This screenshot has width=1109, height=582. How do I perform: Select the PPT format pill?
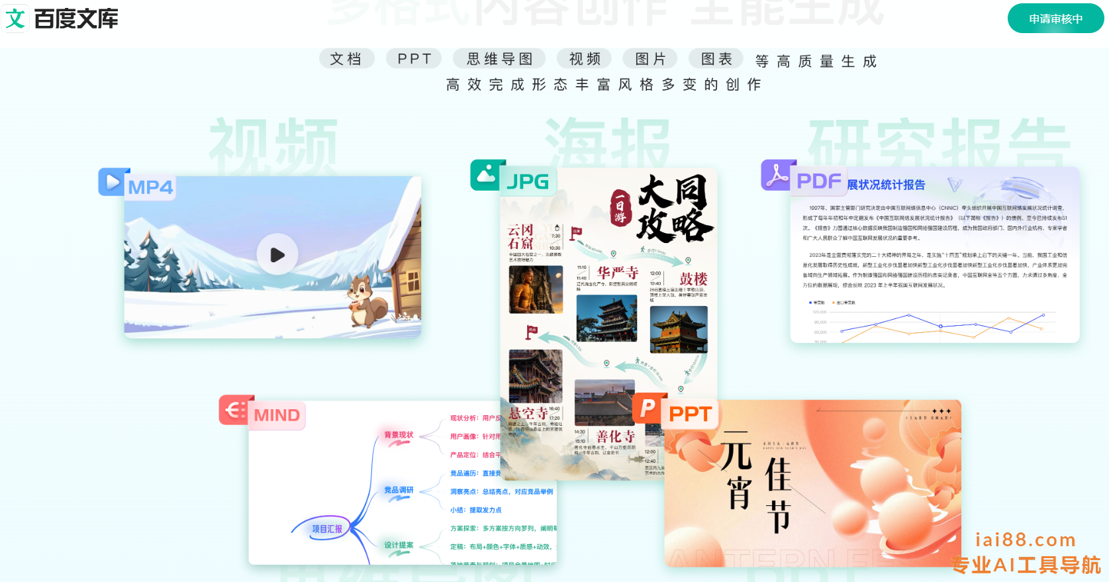pos(415,59)
